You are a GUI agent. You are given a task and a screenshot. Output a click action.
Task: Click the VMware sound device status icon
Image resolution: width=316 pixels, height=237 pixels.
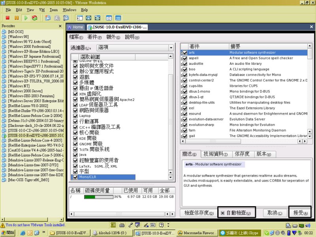click(308, 226)
